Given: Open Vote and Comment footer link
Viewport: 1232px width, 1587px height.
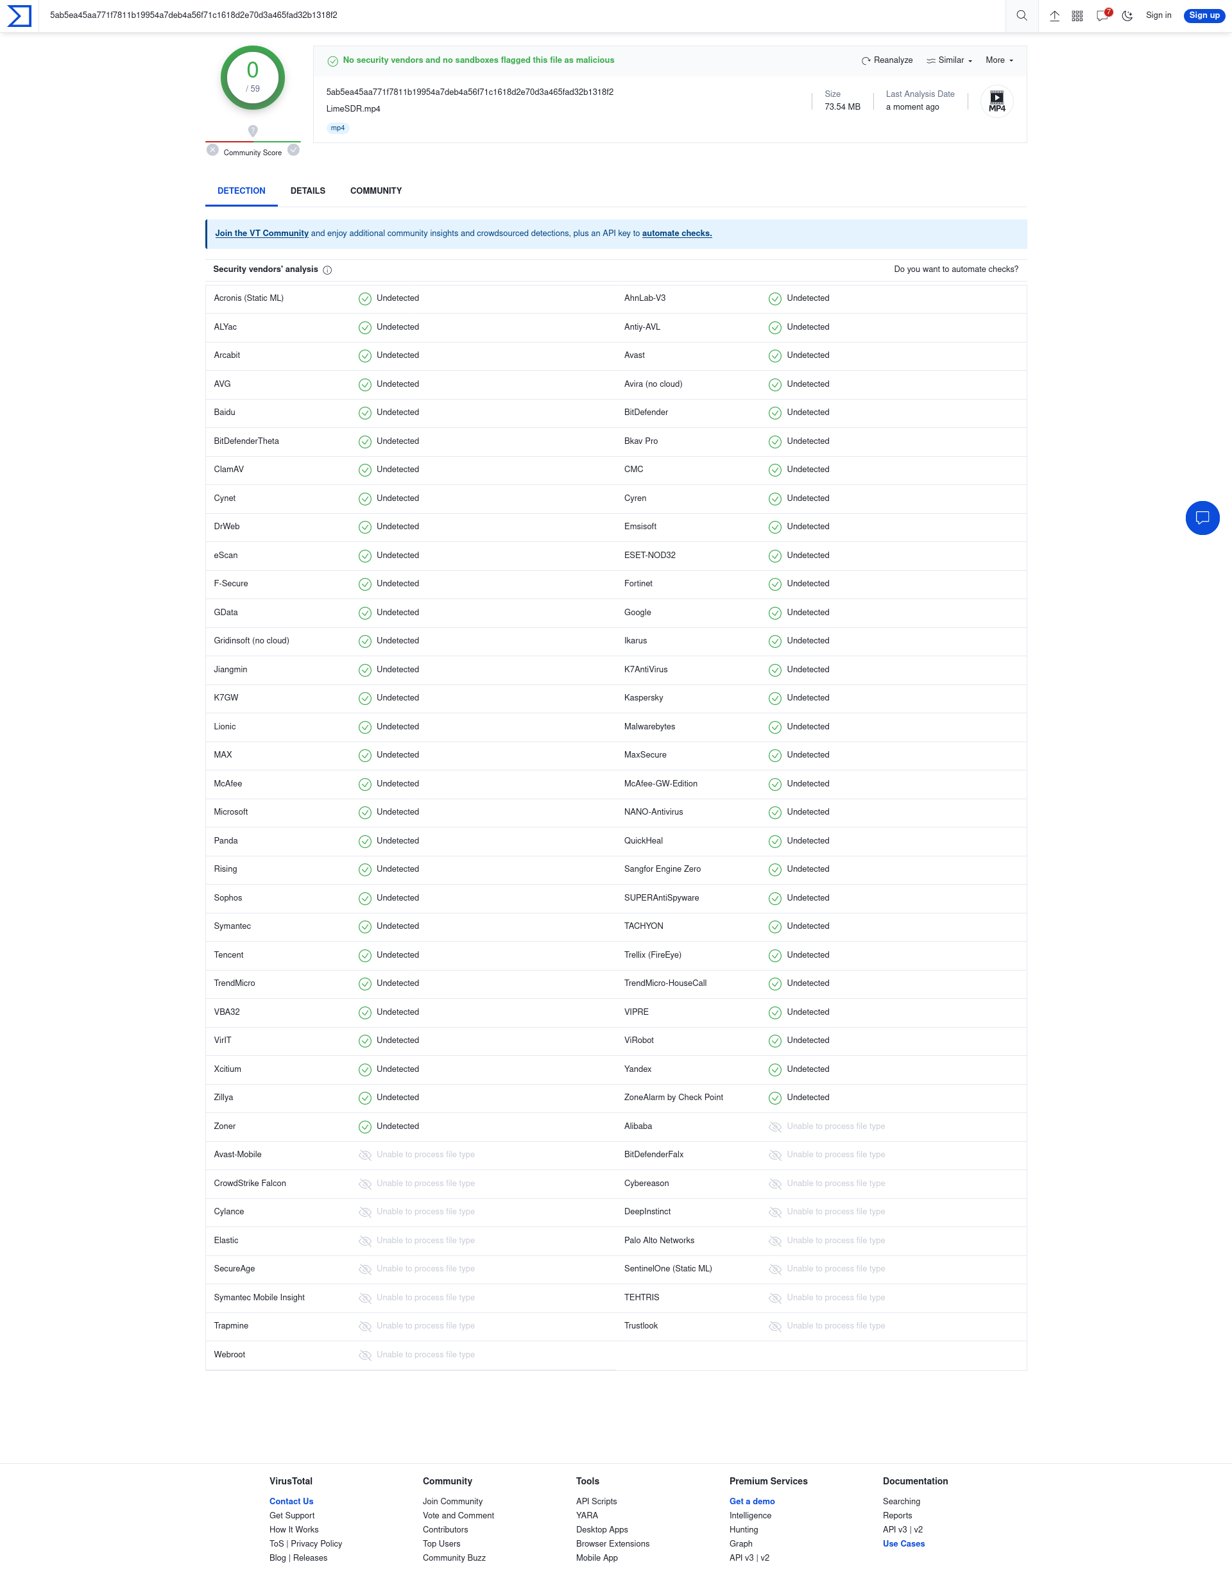Looking at the screenshot, I should [x=458, y=1516].
